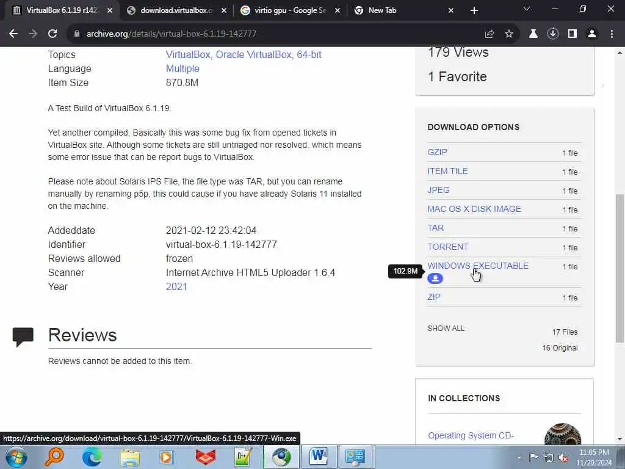Switch to the New Tab tab

403,10
